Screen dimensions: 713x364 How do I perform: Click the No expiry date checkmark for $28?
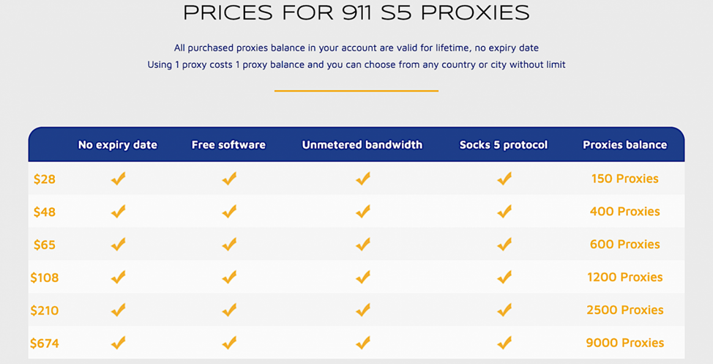(x=118, y=179)
